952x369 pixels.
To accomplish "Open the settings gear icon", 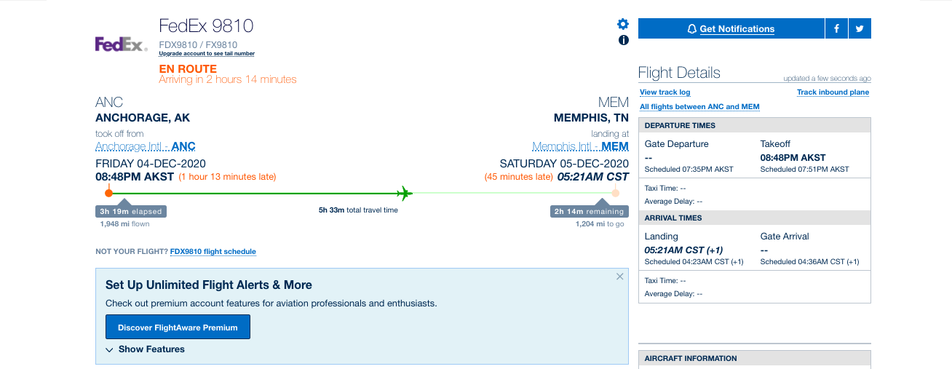I will point(623,24).
